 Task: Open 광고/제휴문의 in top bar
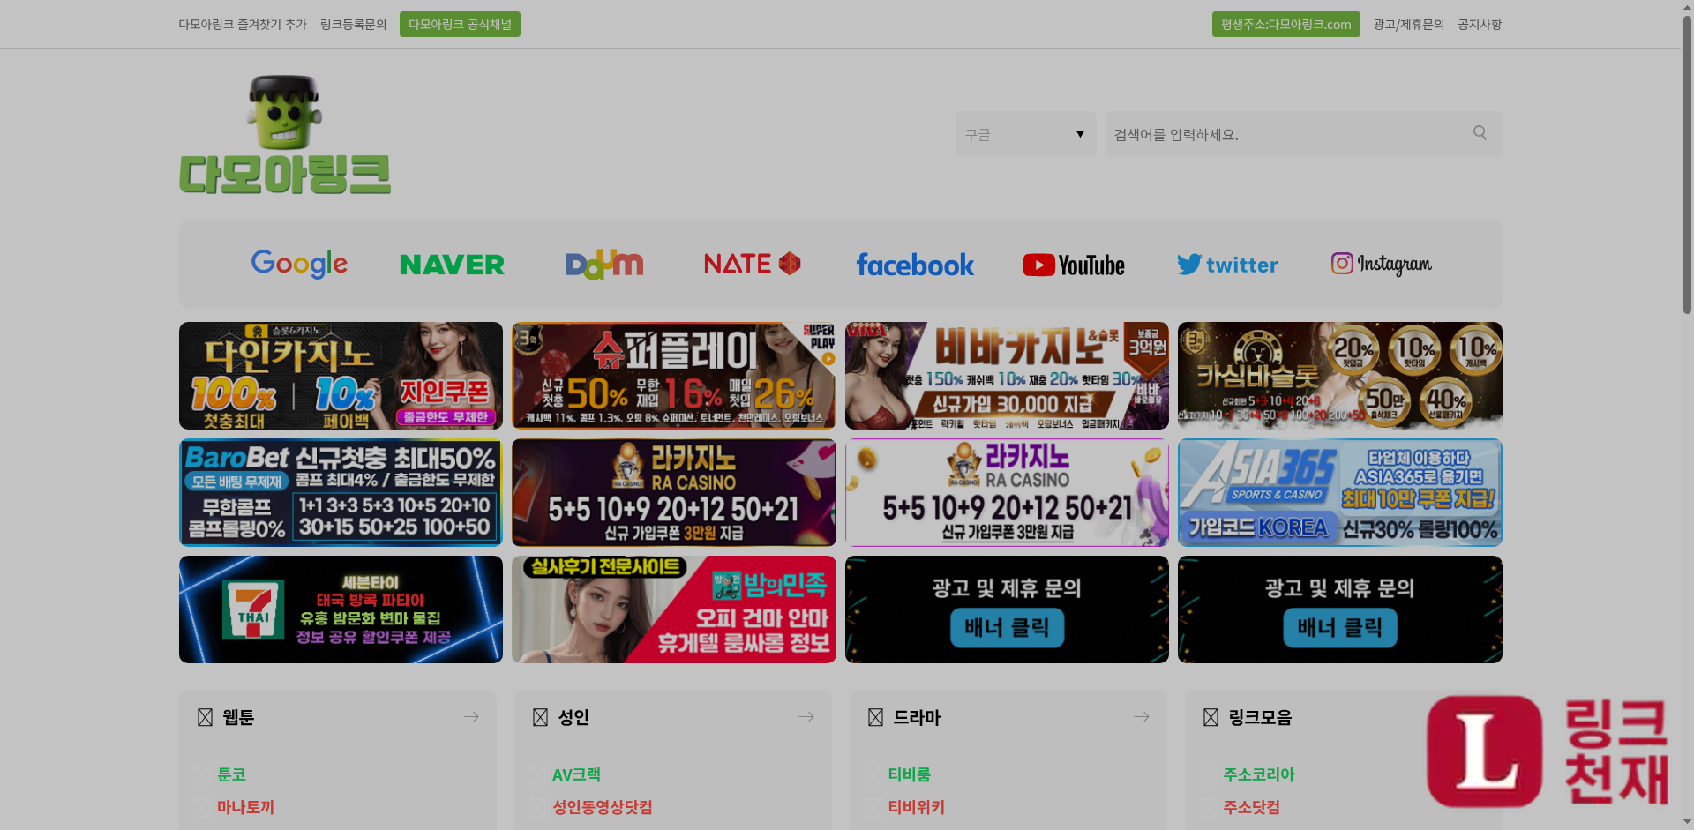click(1409, 25)
